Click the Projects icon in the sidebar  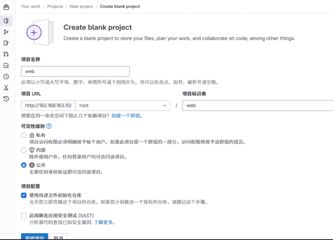6,21
